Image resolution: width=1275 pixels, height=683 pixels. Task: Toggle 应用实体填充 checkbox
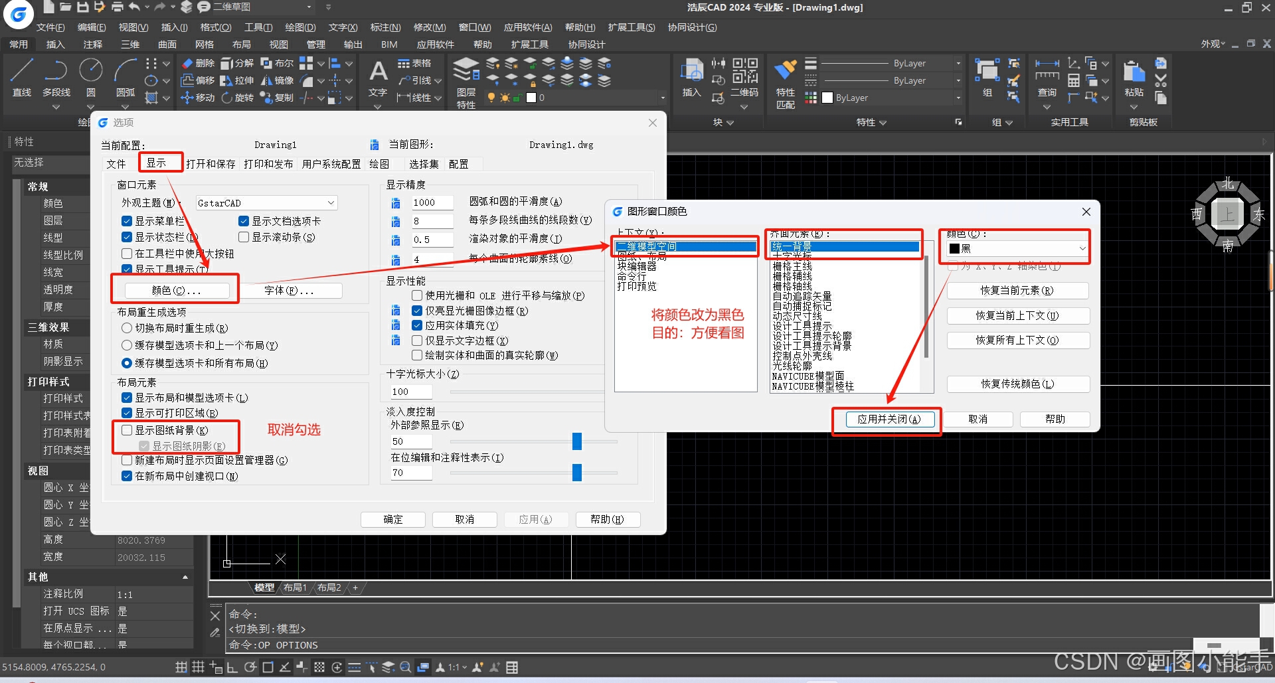(x=417, y=325)
